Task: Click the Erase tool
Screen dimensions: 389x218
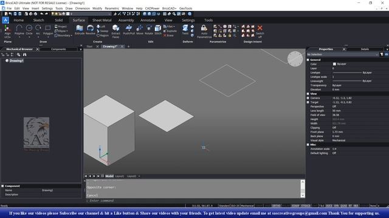Action: pos(168,35)
